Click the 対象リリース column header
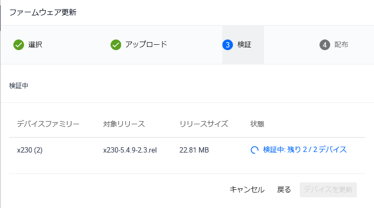The width and height of the screenshot is (374, 208). (x=124, y=124)
